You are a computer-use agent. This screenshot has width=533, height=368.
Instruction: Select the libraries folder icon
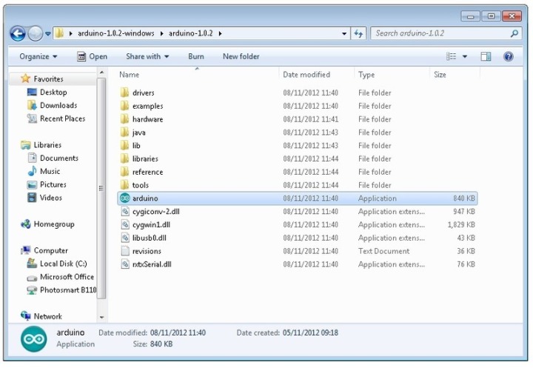tap(125, 159)
